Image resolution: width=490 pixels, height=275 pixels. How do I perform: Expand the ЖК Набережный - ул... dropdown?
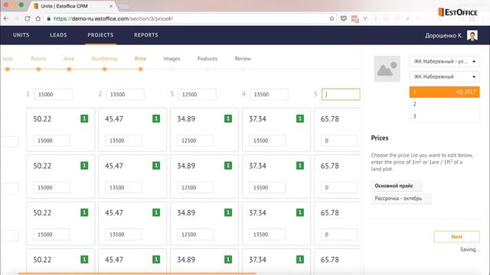tap(444, 61)
